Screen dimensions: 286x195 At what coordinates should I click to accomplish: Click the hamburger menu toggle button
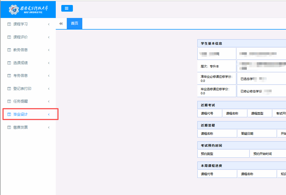[x=67, y=8]
